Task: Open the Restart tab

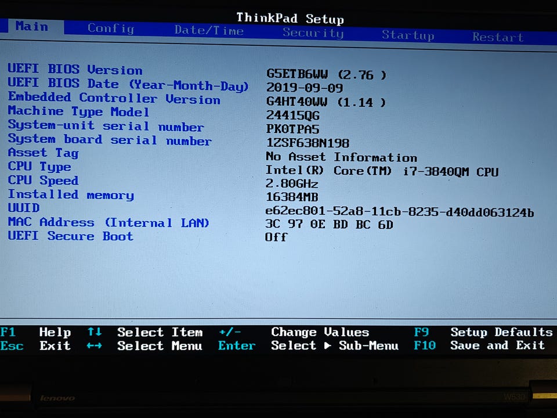Action: pos(498,37)
